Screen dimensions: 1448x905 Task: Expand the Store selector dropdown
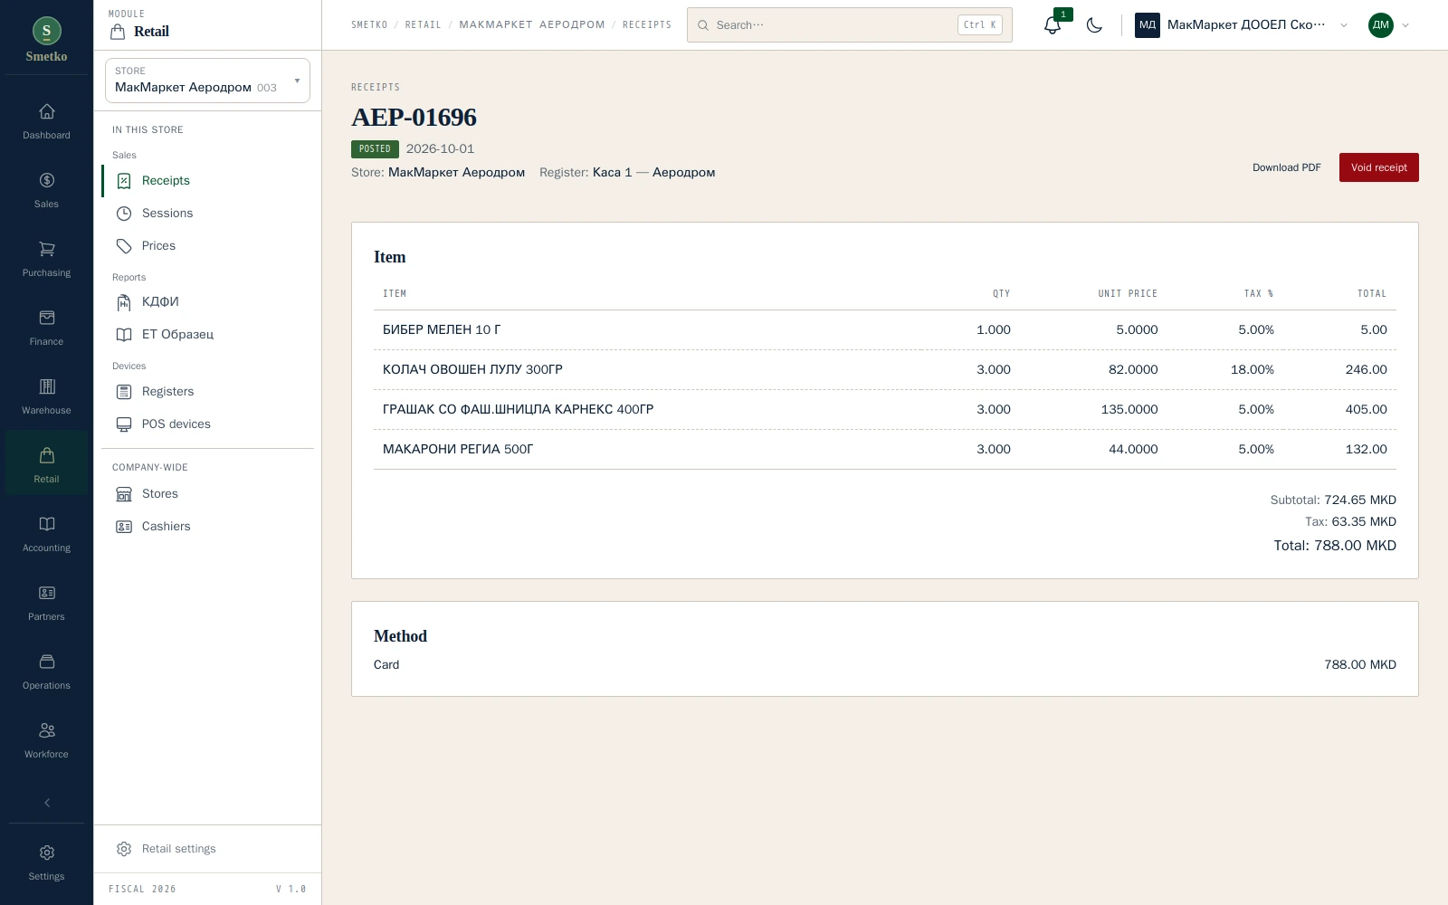[207, 81]
